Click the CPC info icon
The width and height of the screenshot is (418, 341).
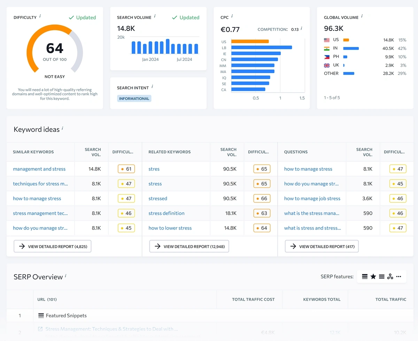233,16
